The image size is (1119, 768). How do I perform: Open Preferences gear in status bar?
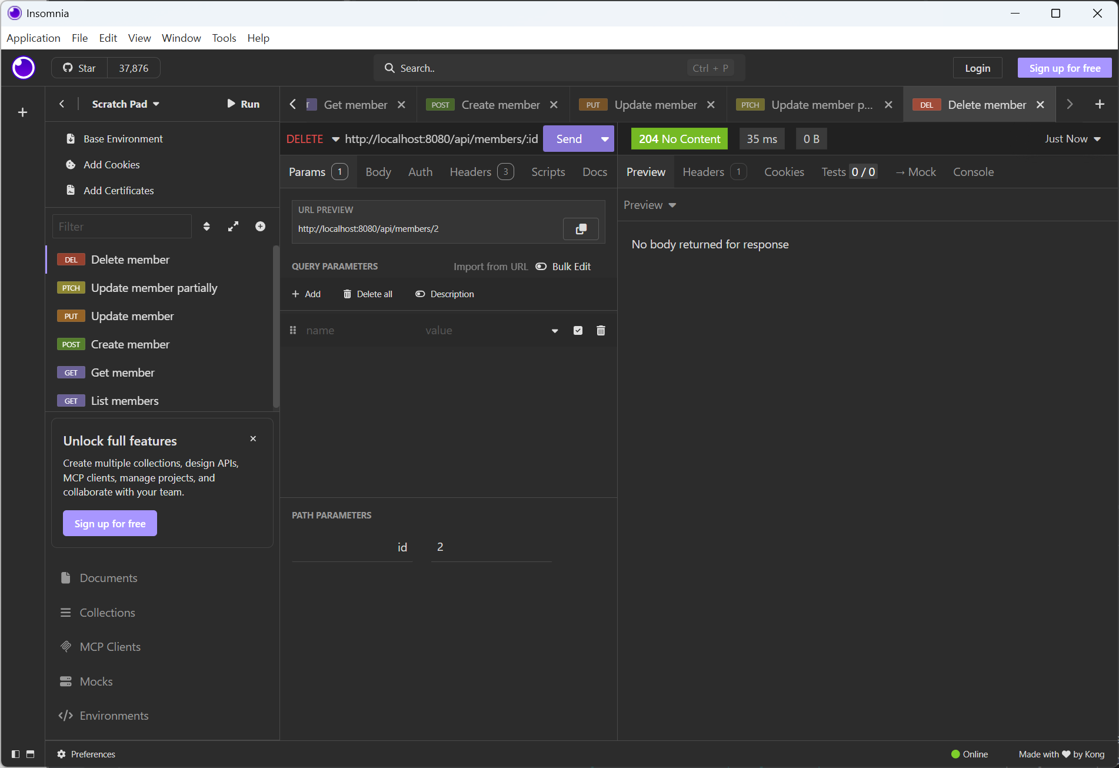tap(61, 754)
